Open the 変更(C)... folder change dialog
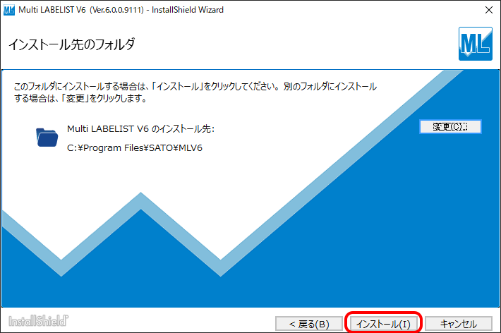The width and height of the screenshot is (501, 333). [x=450, y=126]
